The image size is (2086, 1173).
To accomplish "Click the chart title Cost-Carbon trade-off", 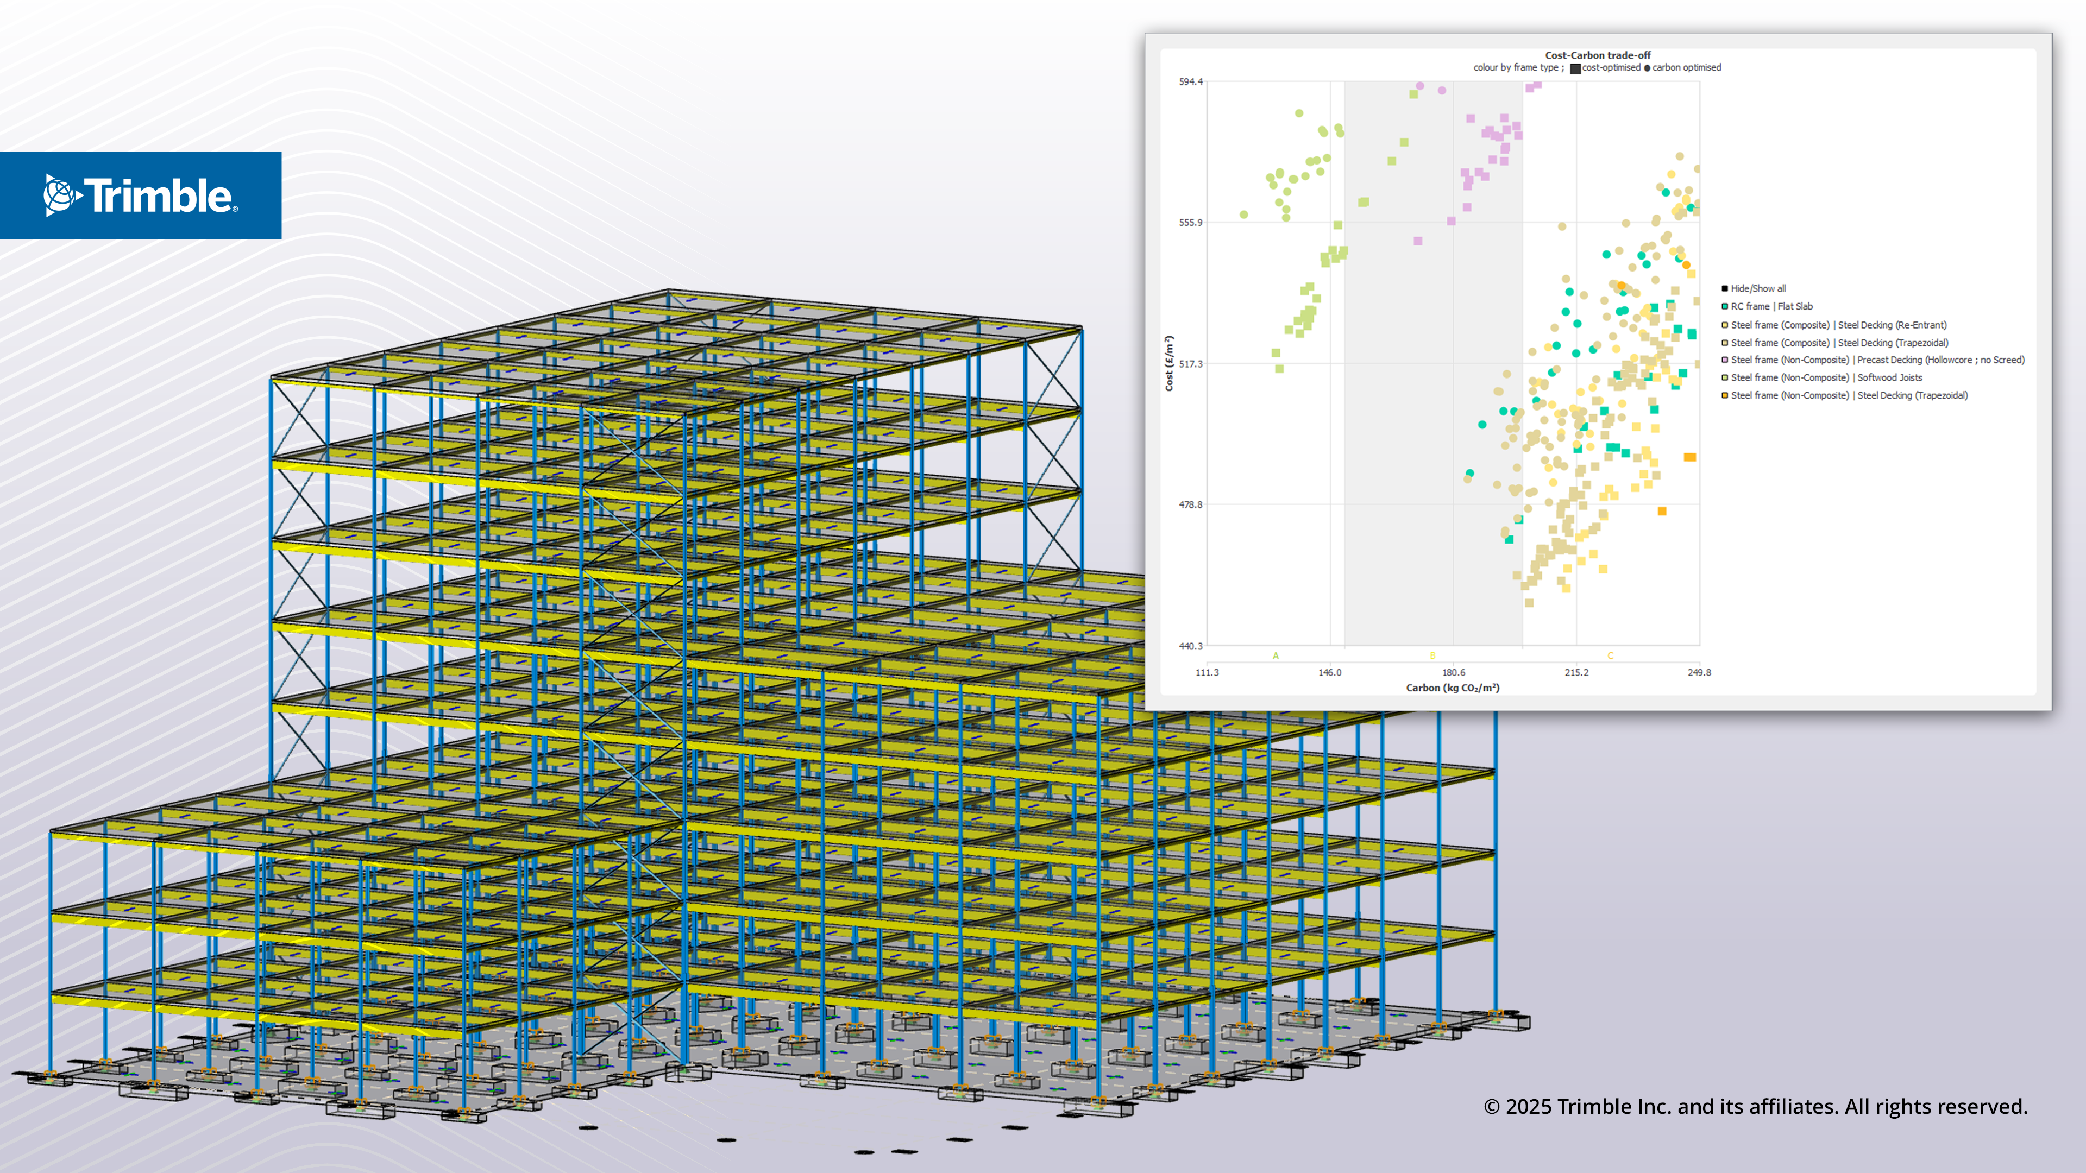I will (1598, 55).
